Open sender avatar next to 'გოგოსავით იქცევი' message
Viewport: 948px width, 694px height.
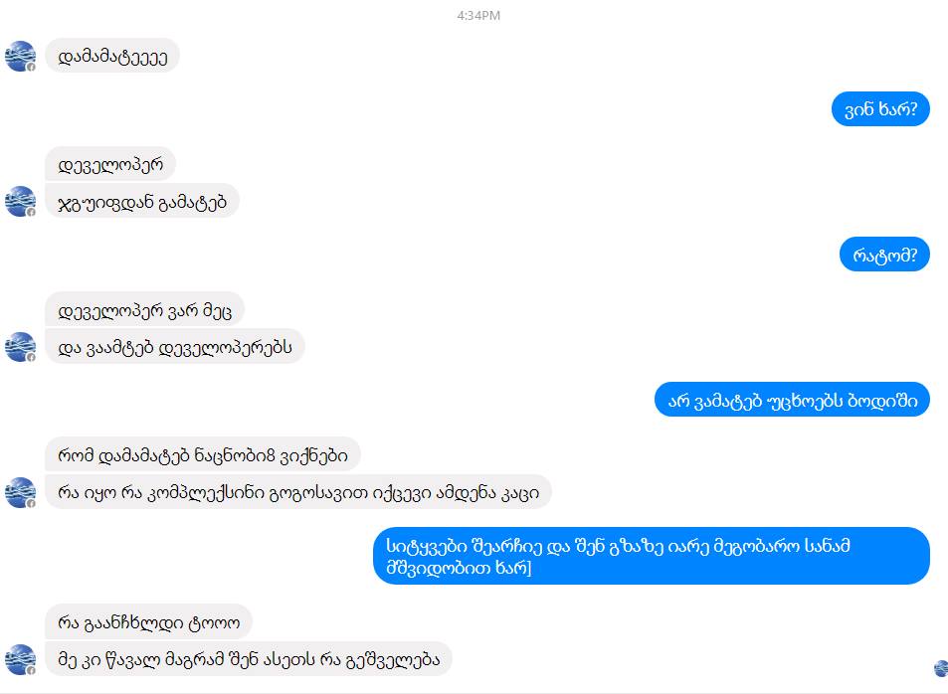tap(20, 492)
